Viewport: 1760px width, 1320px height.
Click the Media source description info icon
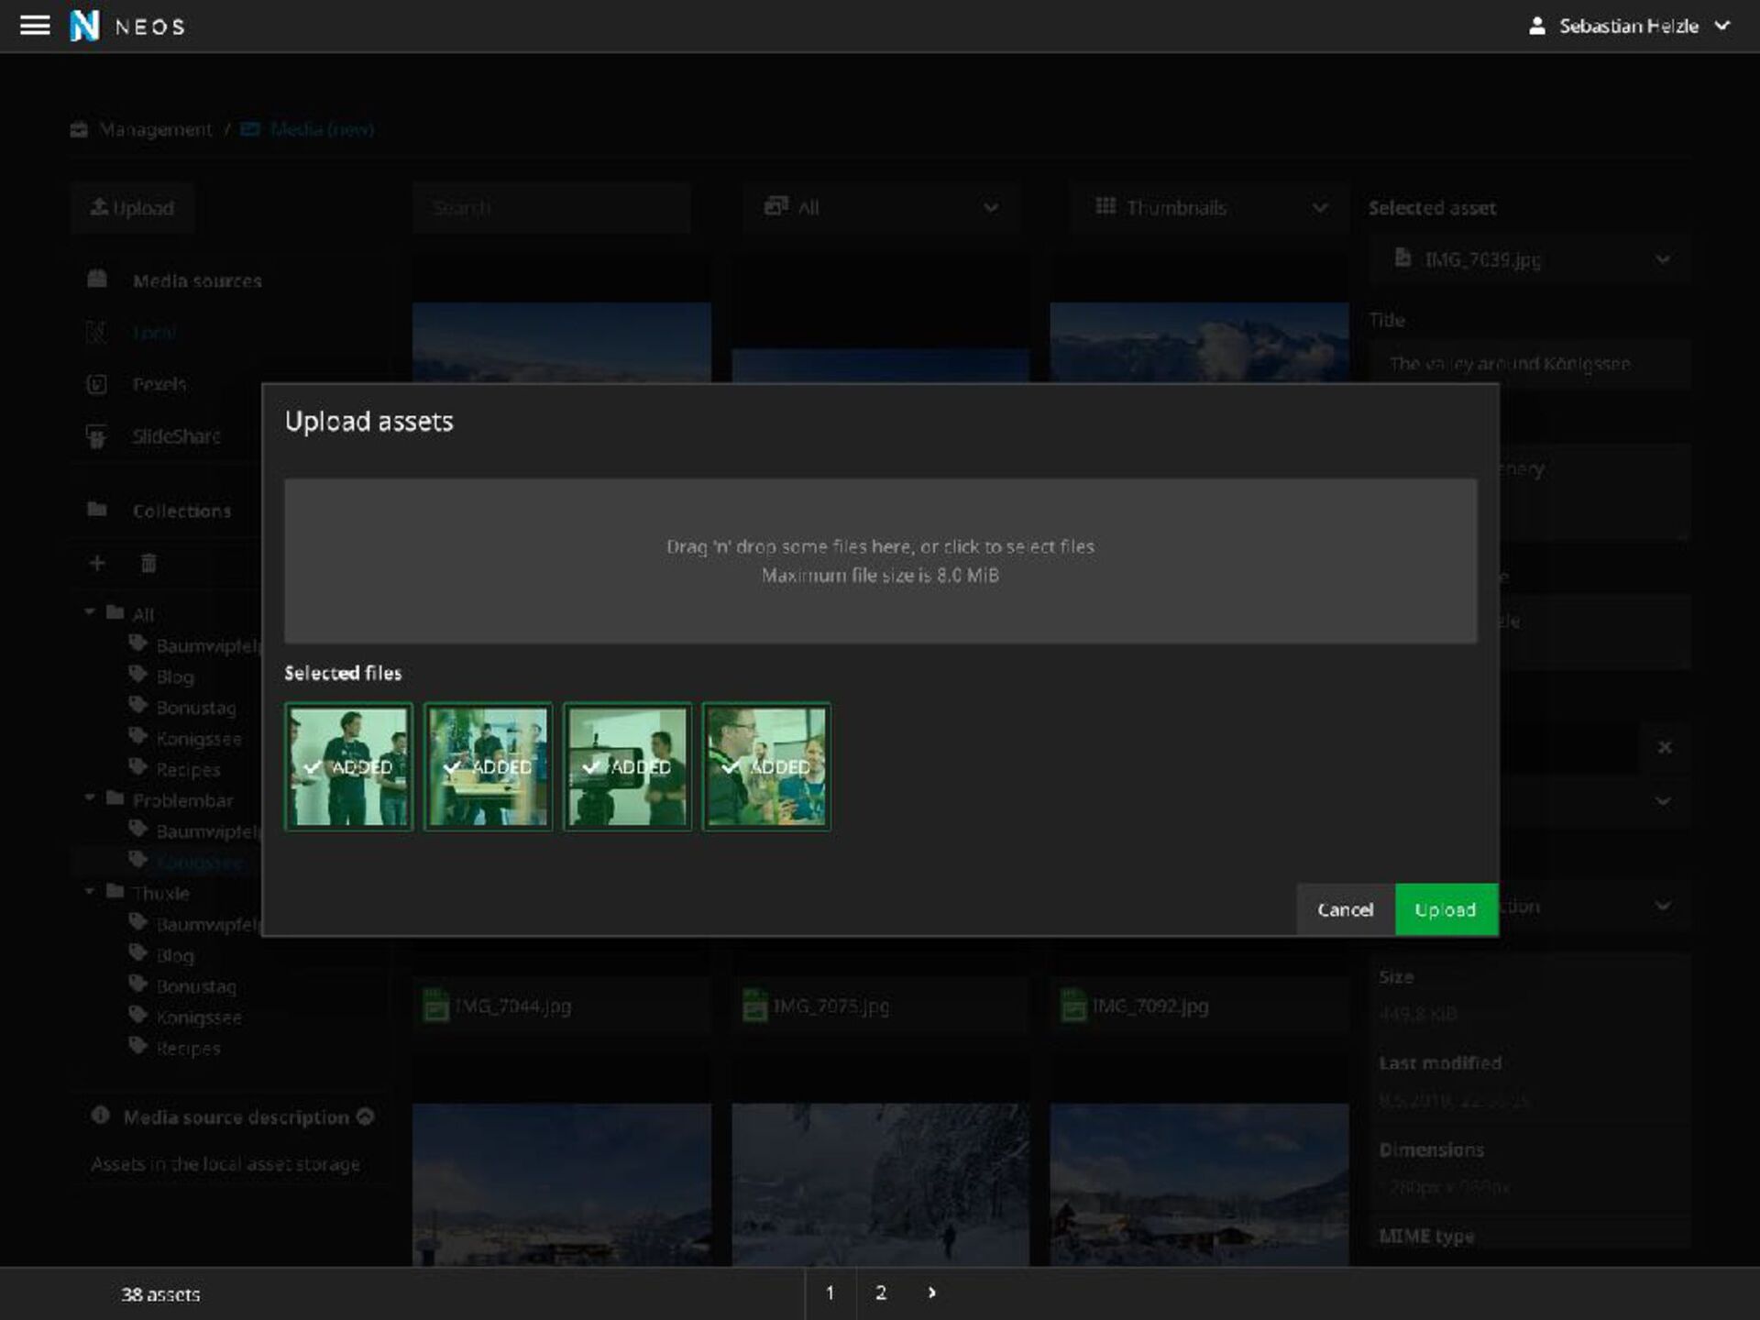pyautogui.click(x=100, y=1116)
